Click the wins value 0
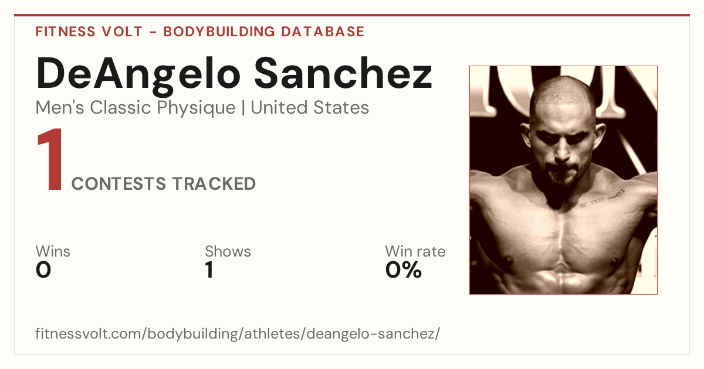704x369 pixels. point(43,270)
